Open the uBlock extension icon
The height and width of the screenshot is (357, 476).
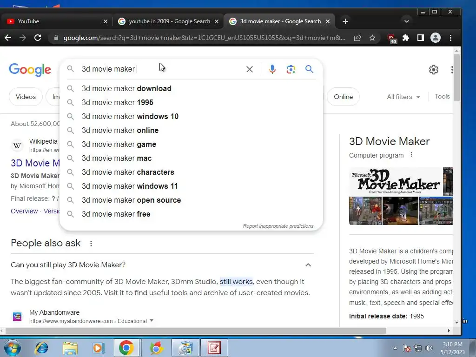(392, 39)
